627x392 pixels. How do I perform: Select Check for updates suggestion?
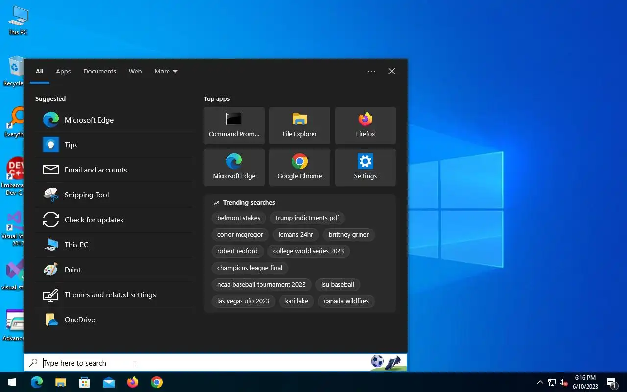point(114,220)
